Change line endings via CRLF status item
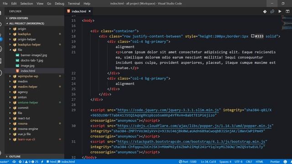This screenshot has width=292, height=164. 249,162
